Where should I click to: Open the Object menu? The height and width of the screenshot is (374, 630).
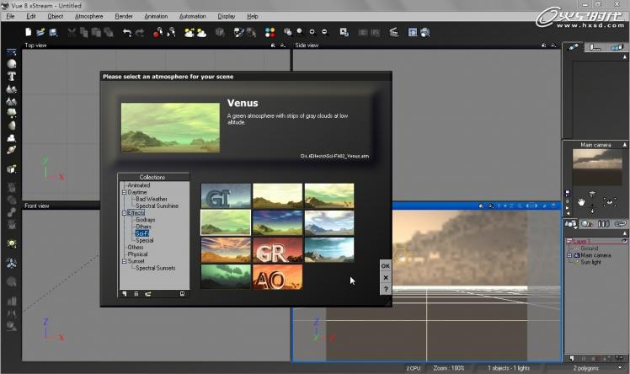(55, 16)
